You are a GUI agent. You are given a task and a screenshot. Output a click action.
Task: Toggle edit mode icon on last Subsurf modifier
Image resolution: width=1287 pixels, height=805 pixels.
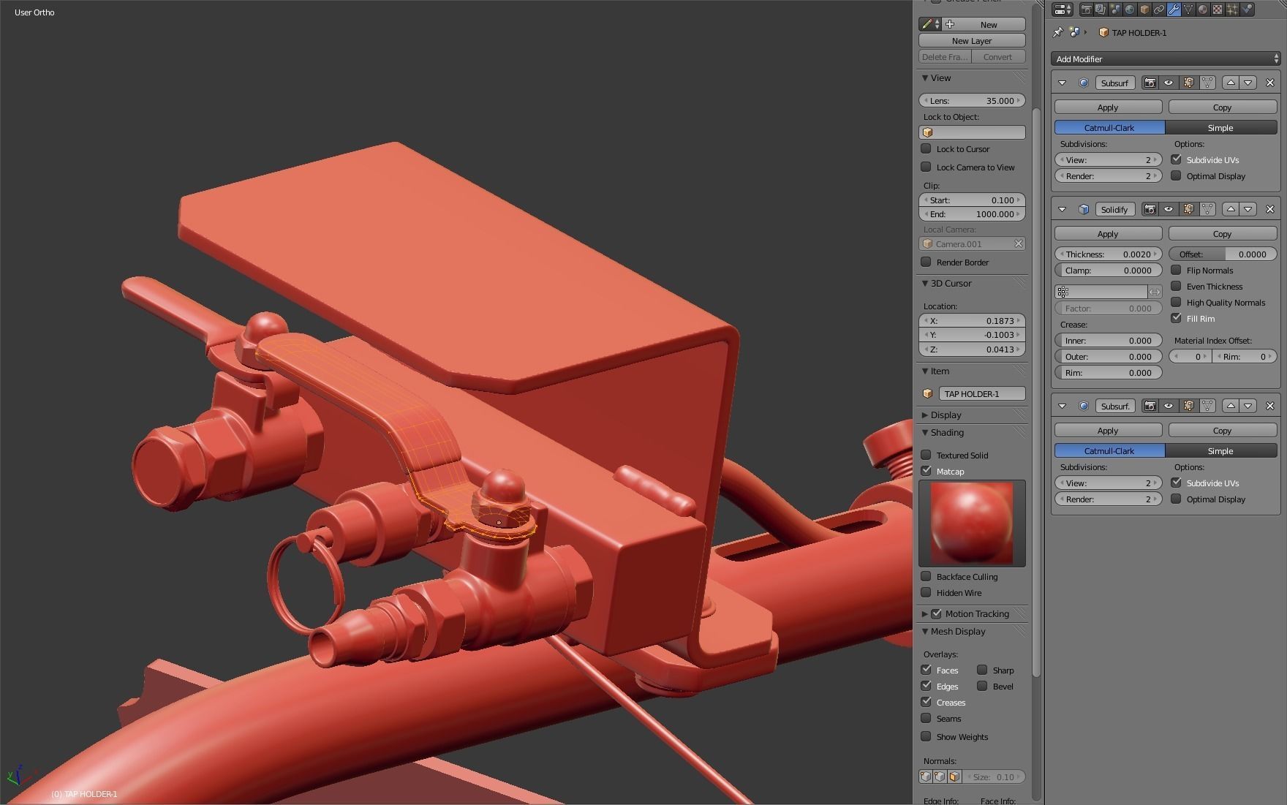[x=1188, y=406]
